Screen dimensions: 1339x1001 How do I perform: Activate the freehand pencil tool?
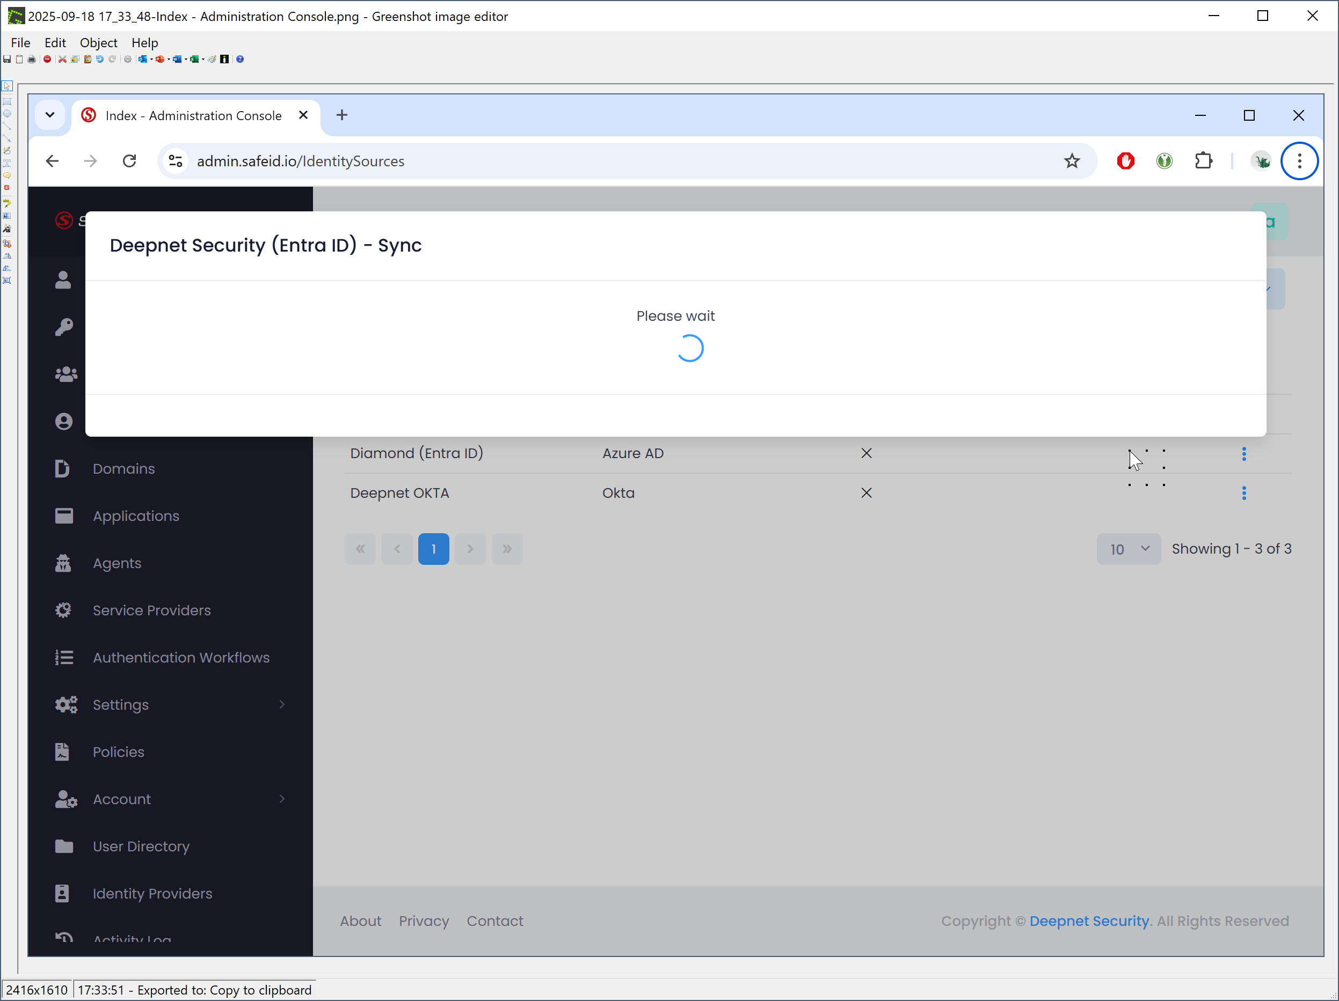click(8, 151)
